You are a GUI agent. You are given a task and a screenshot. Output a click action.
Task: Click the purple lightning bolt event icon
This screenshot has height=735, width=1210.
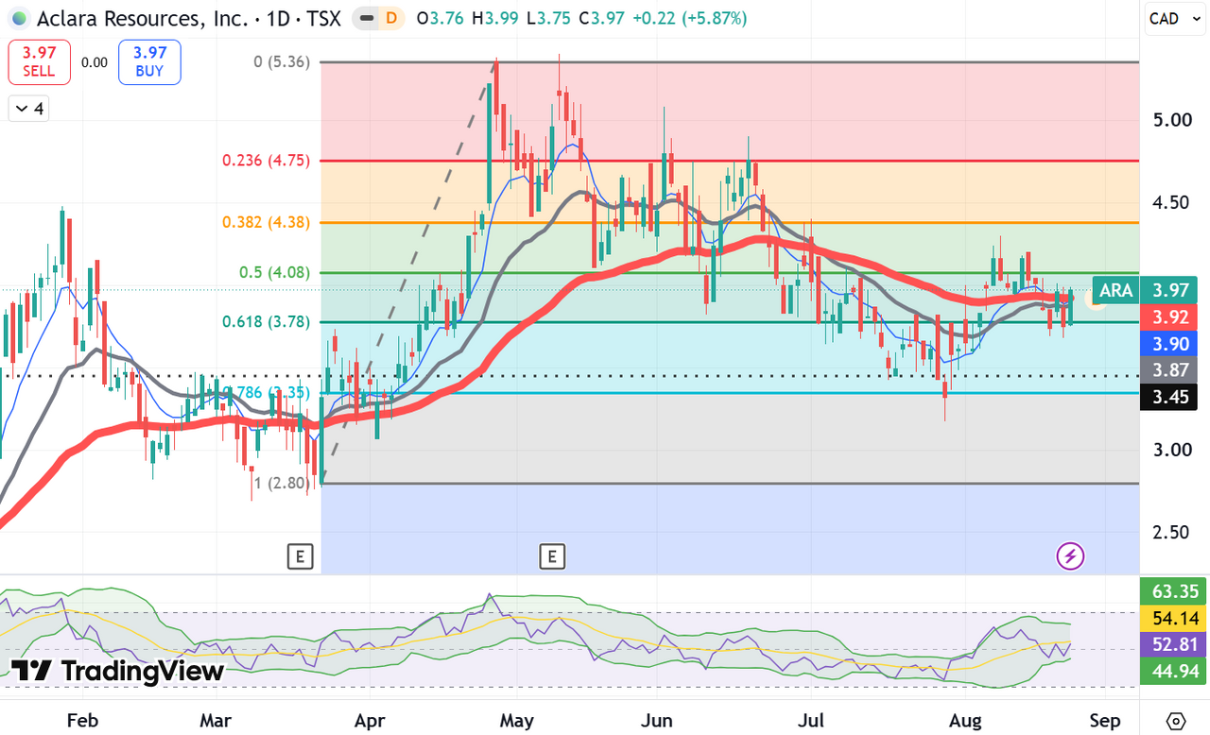(x=1070, y=556)
